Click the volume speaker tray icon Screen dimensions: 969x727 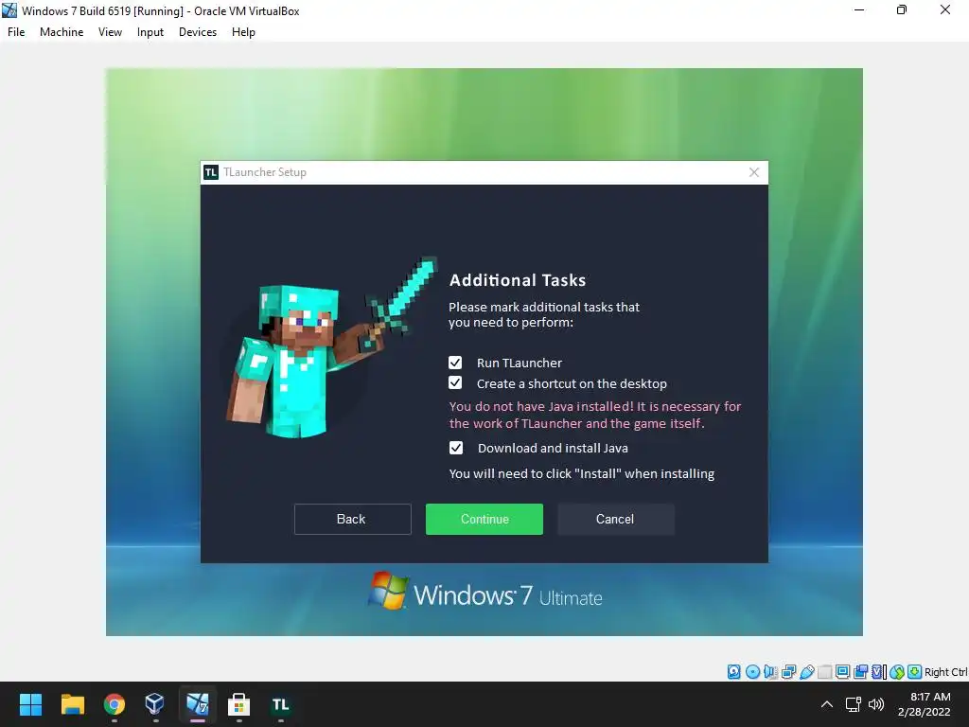pos(876,704)
